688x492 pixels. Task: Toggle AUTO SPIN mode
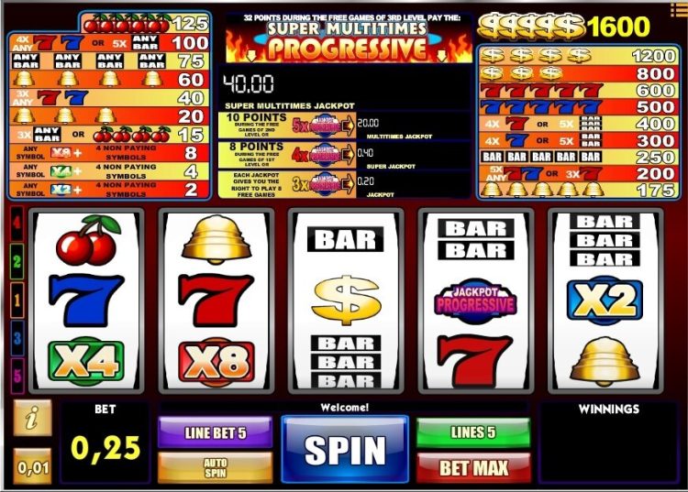pyautogui.click(x=216, y=468)
